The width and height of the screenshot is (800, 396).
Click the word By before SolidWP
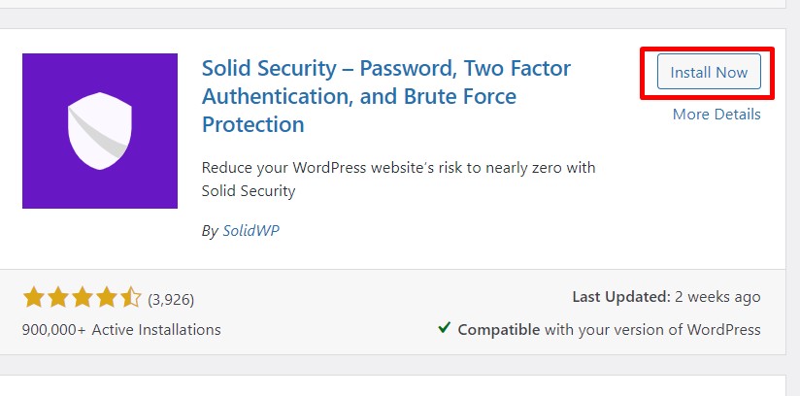pyautogui.click(x=210, y=231)
